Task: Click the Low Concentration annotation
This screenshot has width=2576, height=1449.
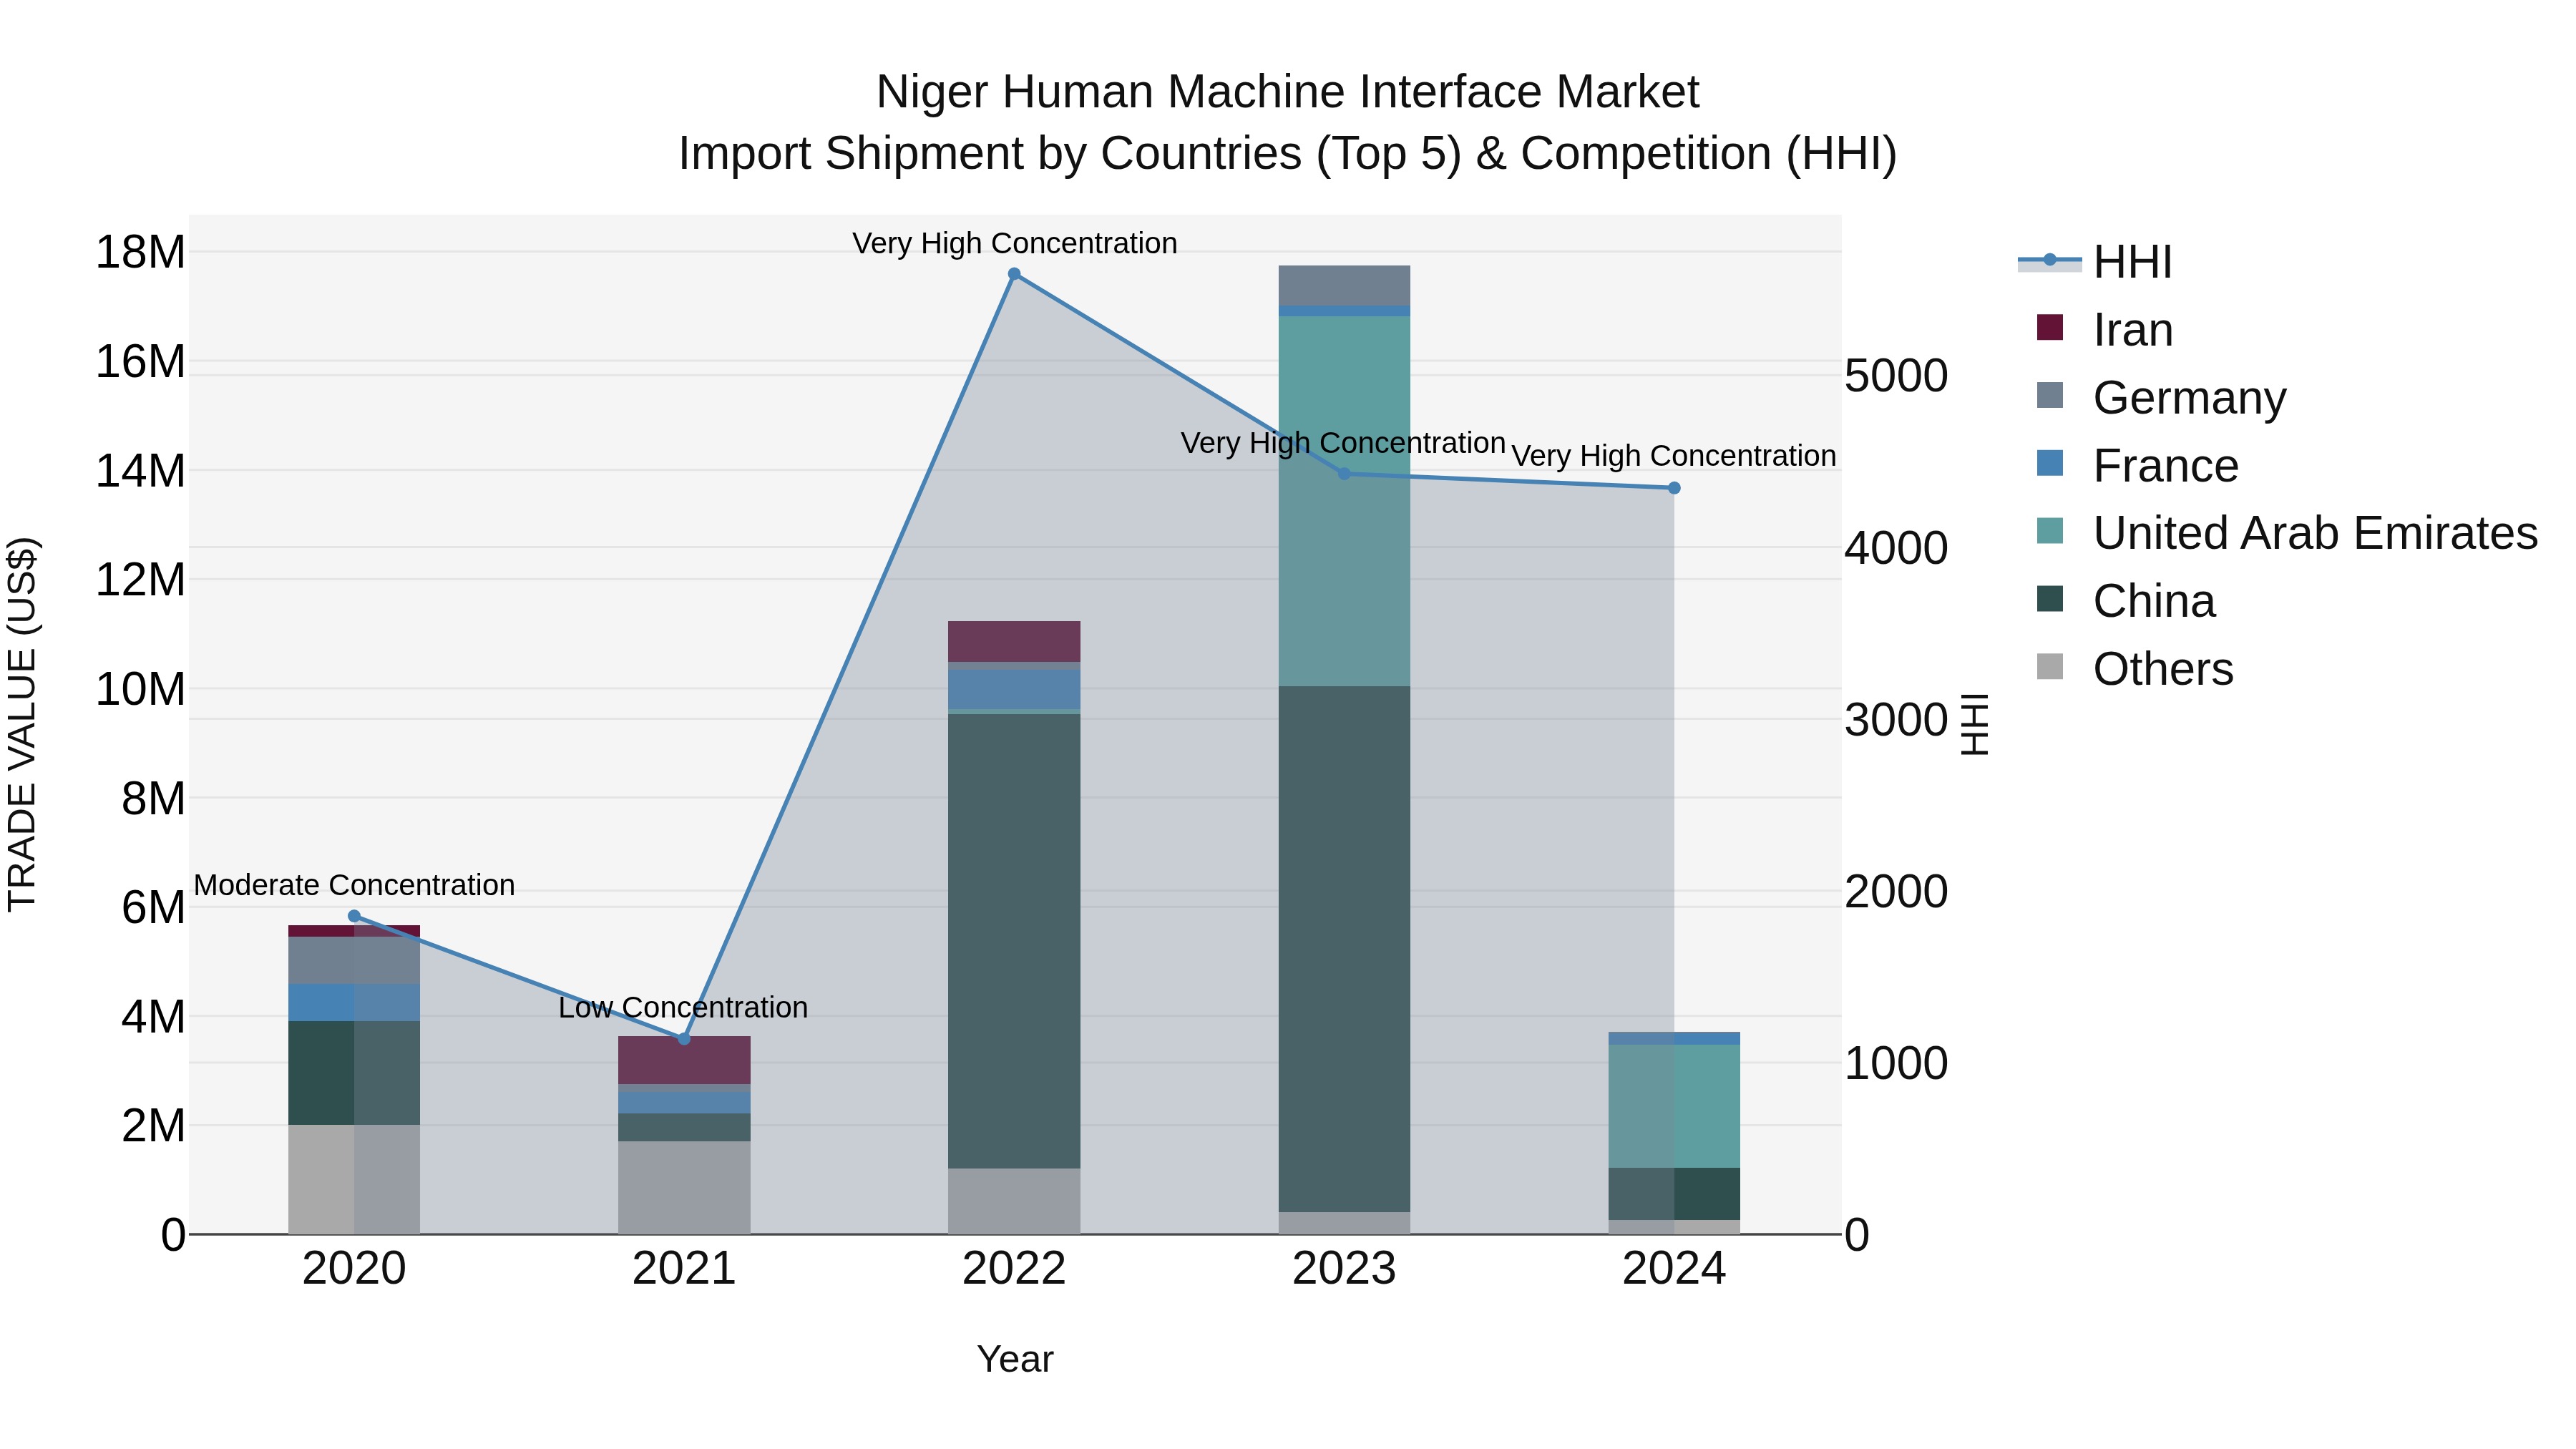Action: click(x=683, y=1007)
